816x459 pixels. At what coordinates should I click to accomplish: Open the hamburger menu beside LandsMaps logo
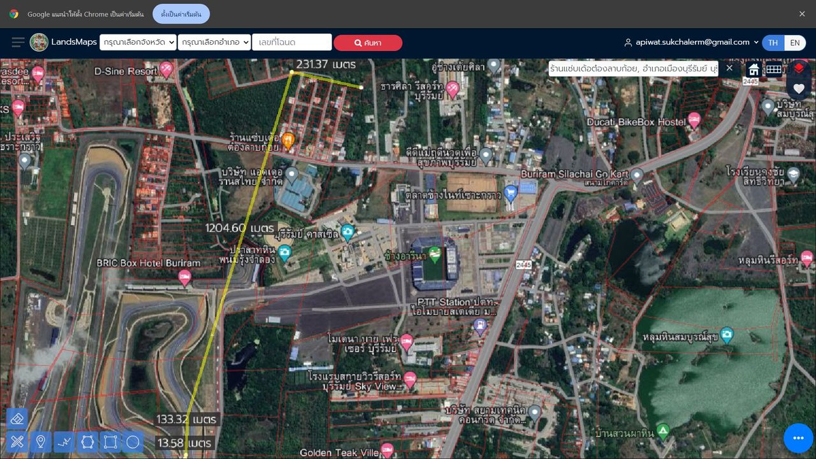[x=18, y=42]
